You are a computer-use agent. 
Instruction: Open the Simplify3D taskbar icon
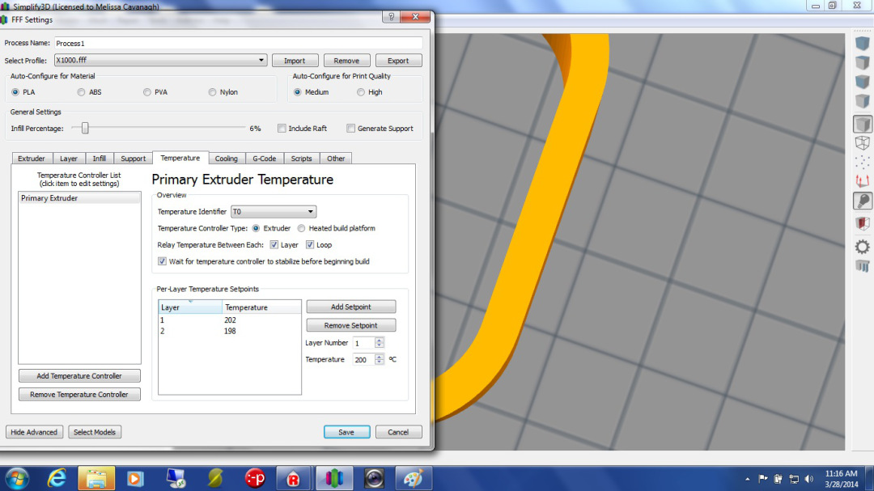tap(334, 479)
